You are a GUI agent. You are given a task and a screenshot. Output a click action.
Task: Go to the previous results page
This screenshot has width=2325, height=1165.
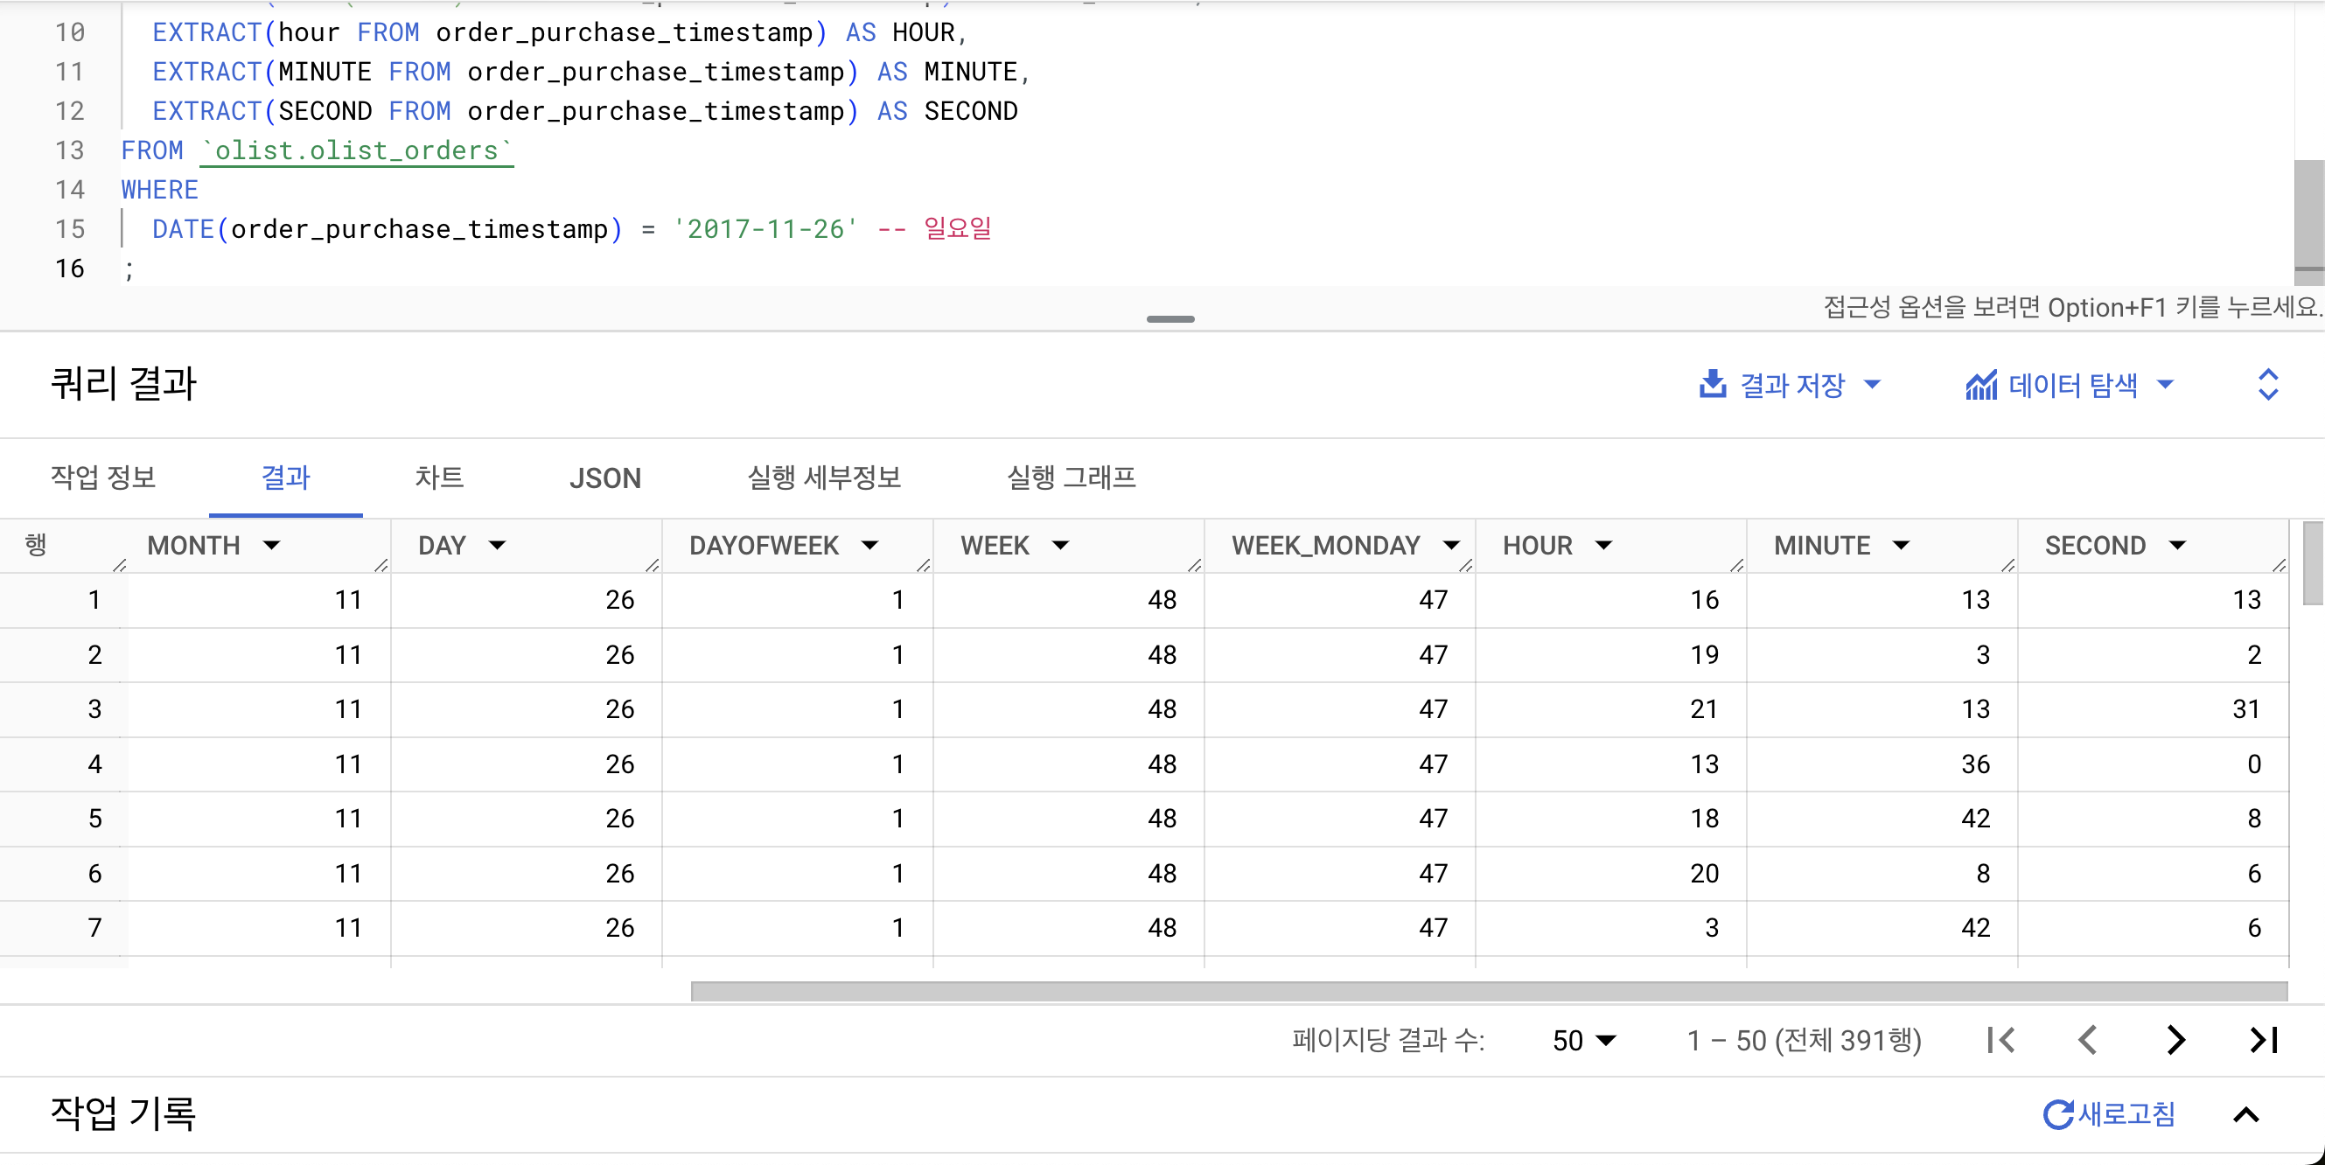pos(2088,1040)
